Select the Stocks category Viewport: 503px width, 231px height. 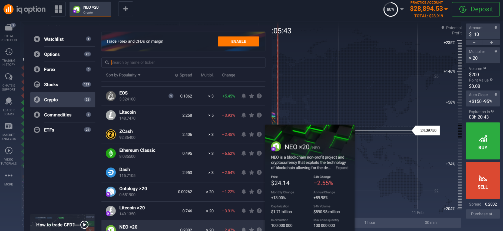click(63, 84)
